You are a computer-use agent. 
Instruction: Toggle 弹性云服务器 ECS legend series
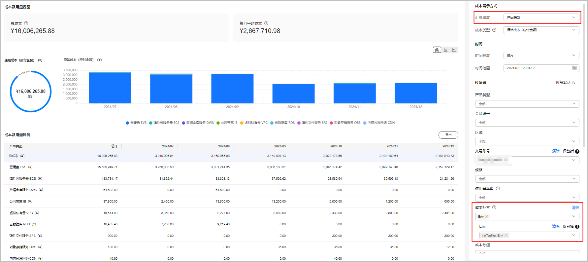(x=164, y=123)
